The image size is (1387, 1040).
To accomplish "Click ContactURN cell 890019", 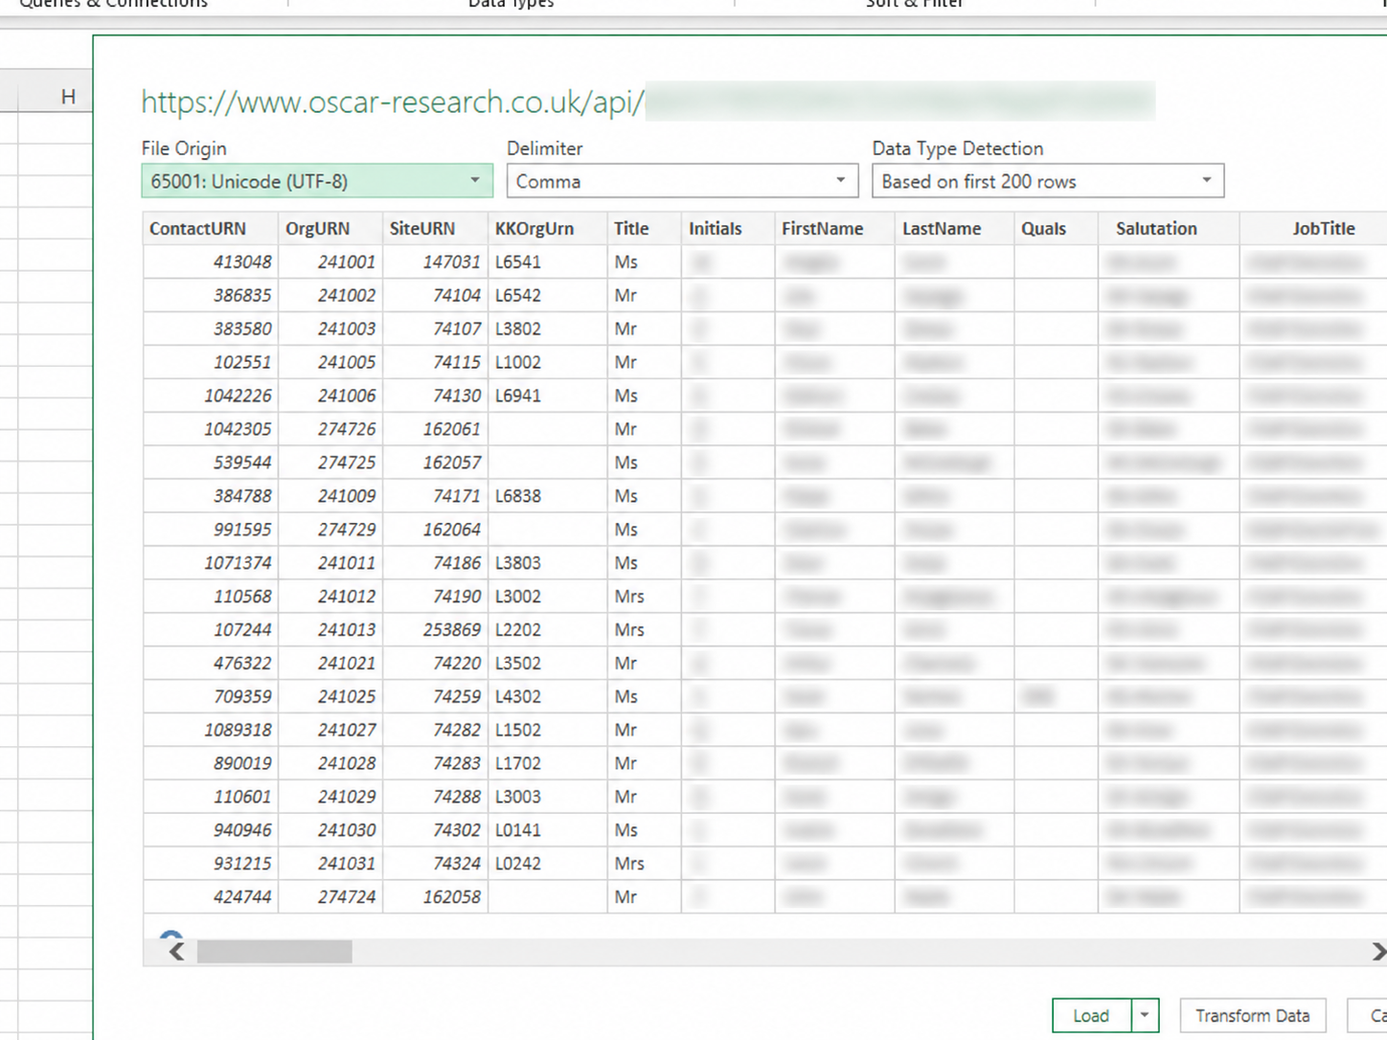I will pos(211,764).
